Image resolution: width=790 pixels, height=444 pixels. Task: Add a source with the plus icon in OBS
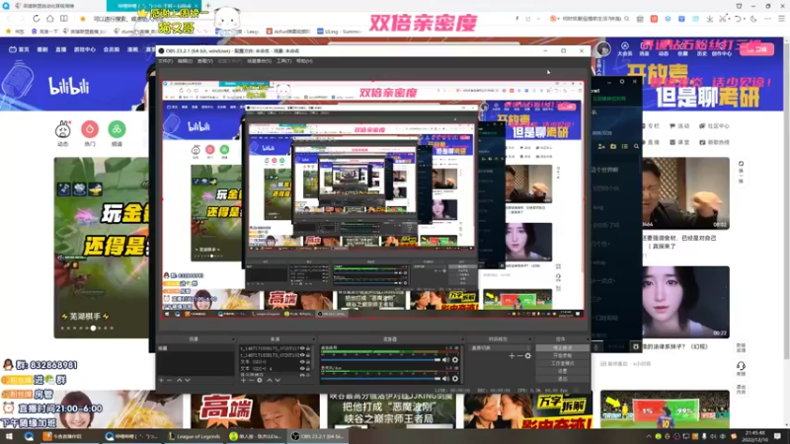pyautogui.click(x=243, y=380)
